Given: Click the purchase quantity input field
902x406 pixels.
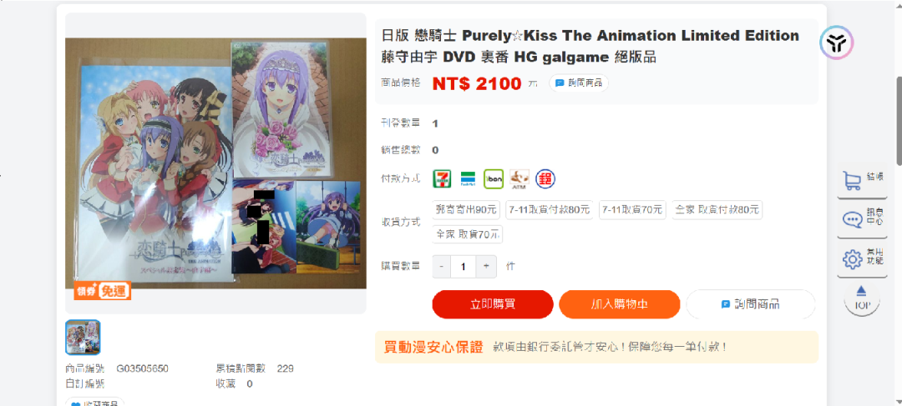Looking at the screenshot, I should 463,267.
